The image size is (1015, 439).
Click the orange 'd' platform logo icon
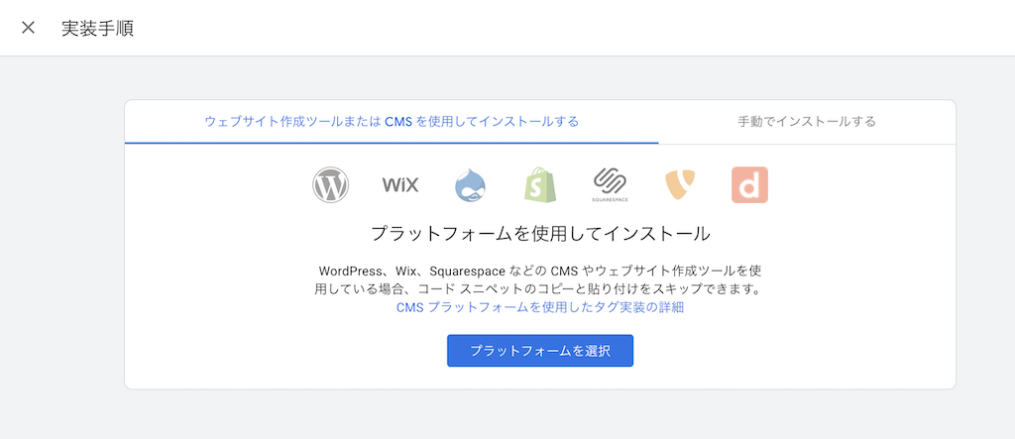(x=749, y=185)
